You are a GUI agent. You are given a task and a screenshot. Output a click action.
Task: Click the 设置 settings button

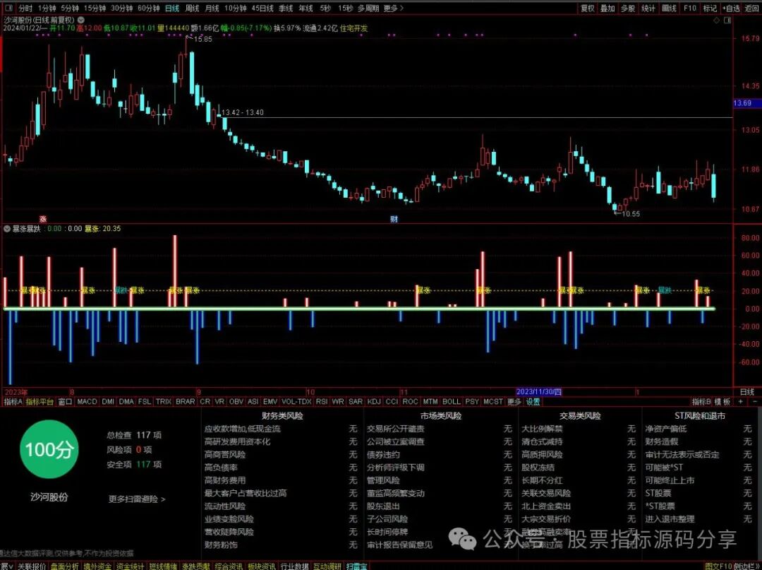[533, 402]
